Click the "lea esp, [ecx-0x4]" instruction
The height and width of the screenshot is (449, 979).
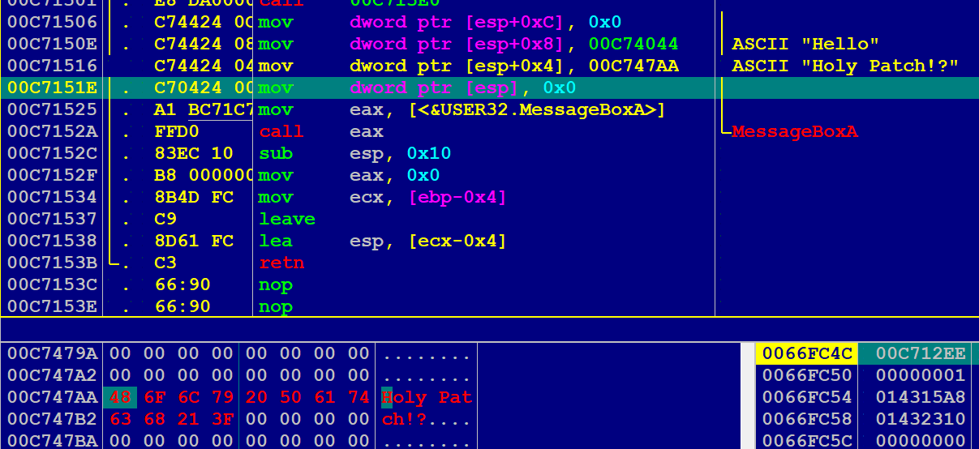pyautogui.click(x=382, y=241)
